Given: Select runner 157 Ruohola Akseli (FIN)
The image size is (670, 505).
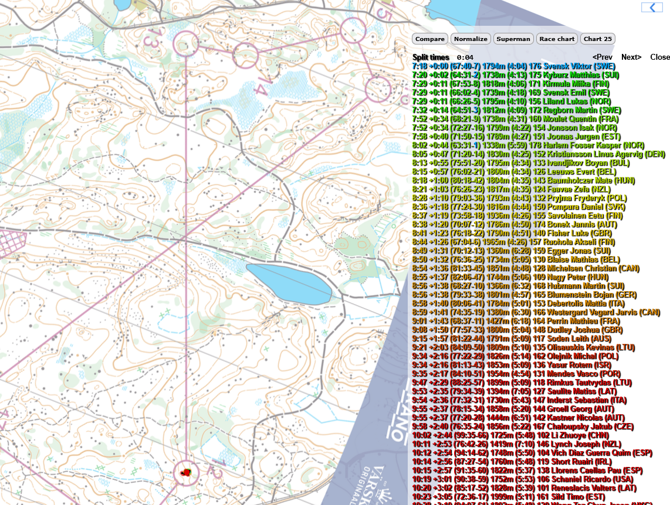Looking at the screenshot, I should coord(513,242).
